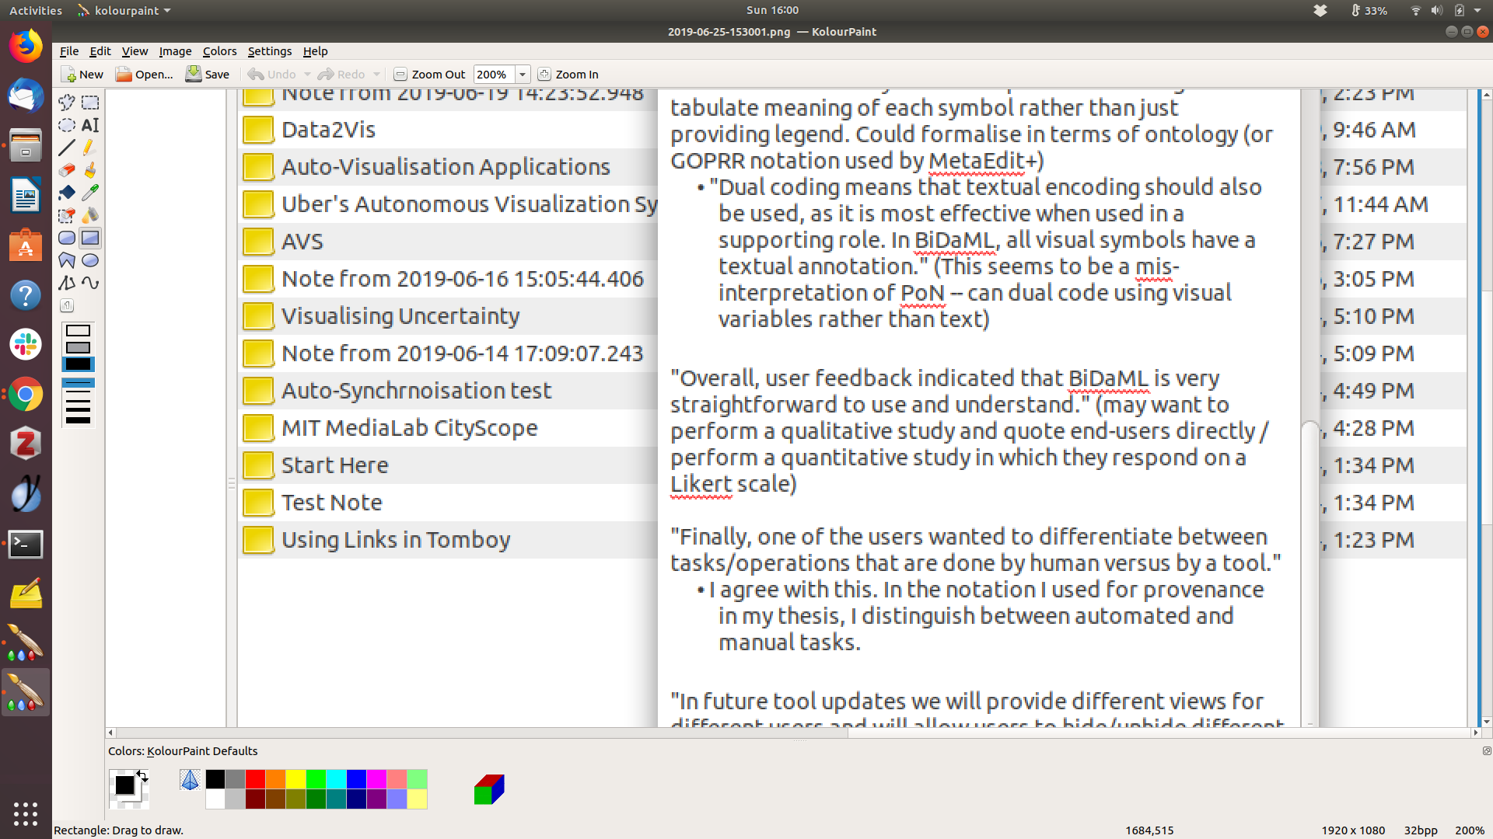Pick the red color swatch

255,779
